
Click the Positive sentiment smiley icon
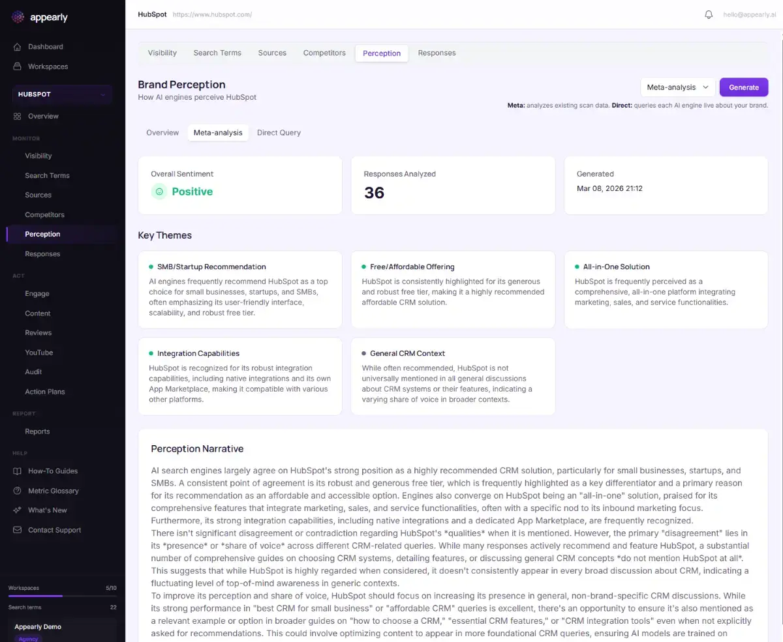[x=159, y=192]
